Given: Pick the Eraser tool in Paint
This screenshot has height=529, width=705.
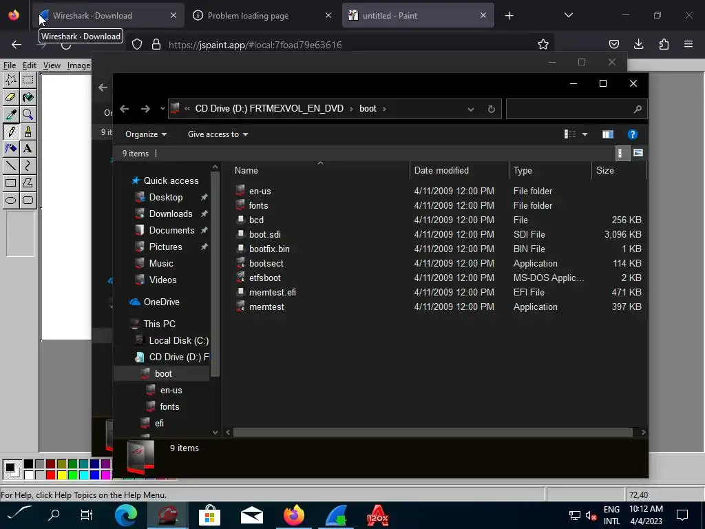Looking at the screenshot, I should 11,97.
